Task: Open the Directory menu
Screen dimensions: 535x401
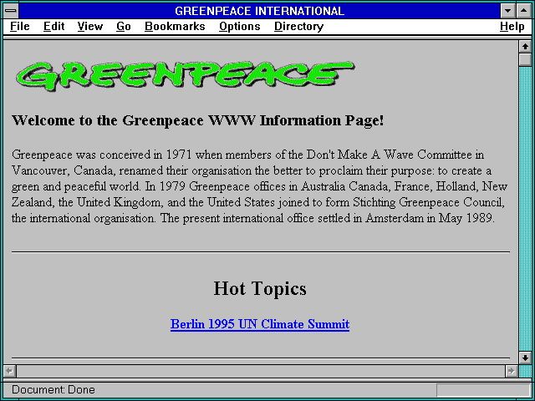Action: (x=299, y=26)
